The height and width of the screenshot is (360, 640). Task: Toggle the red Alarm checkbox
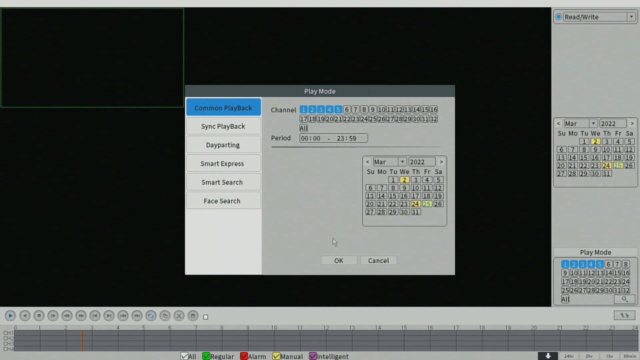[x=244, y=356]
